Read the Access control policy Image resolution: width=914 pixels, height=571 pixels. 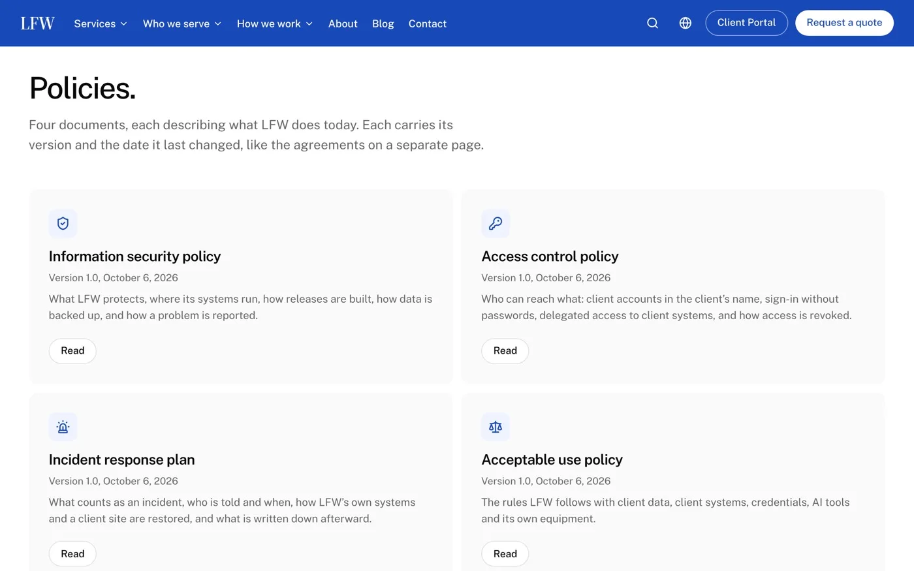(505, 351)
